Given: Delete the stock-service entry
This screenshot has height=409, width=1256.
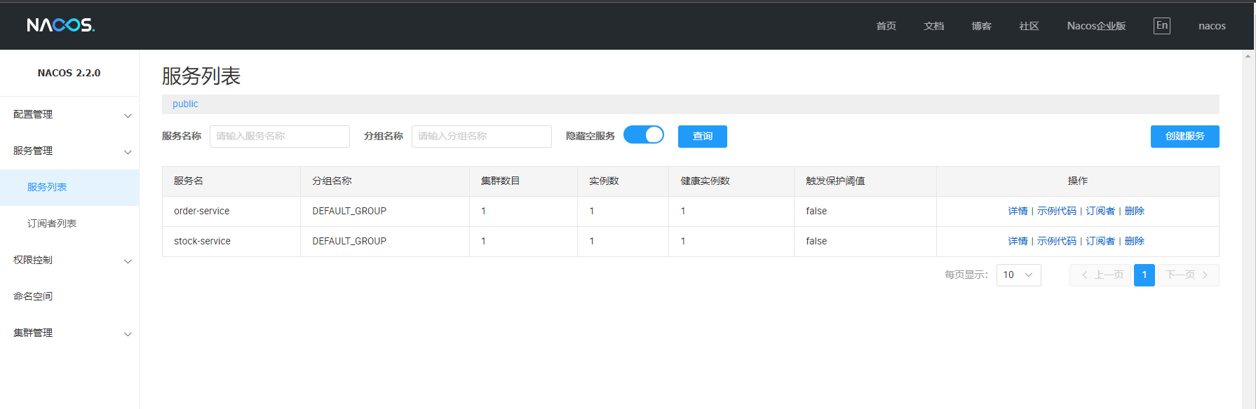Looking at the screenshot, I should tap(1134, 242).
